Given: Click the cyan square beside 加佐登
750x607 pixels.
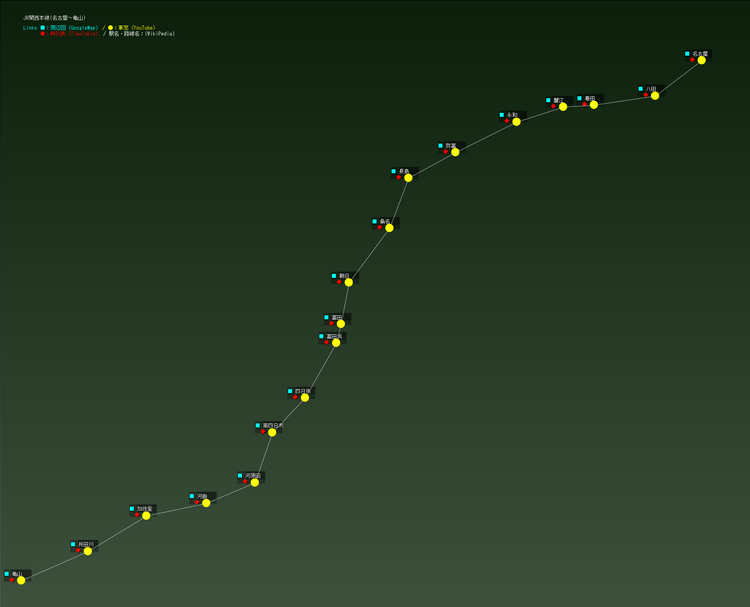Looking at the screenshot, I should click(x=132, y=509).
